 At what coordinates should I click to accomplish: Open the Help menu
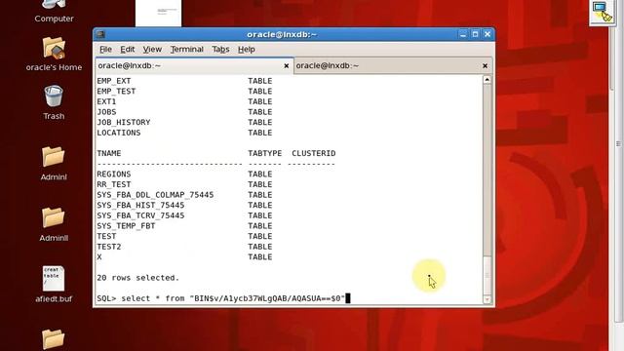coord(247,50)
